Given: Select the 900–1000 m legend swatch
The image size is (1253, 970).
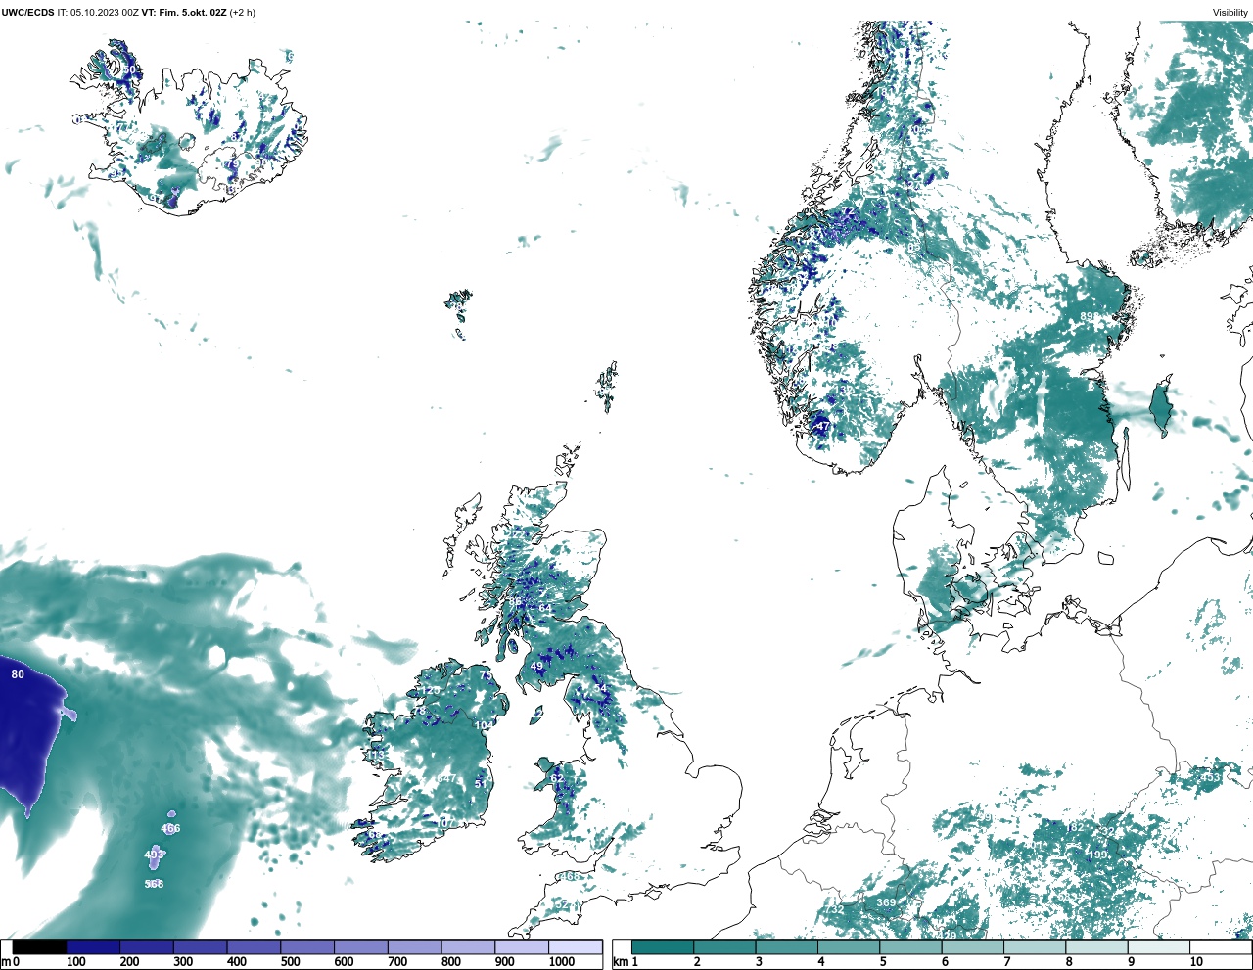Looking at the screenshot, I should tap(522, 947).
